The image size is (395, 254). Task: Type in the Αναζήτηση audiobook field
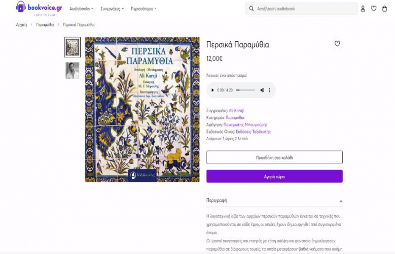tap(304, 9)
